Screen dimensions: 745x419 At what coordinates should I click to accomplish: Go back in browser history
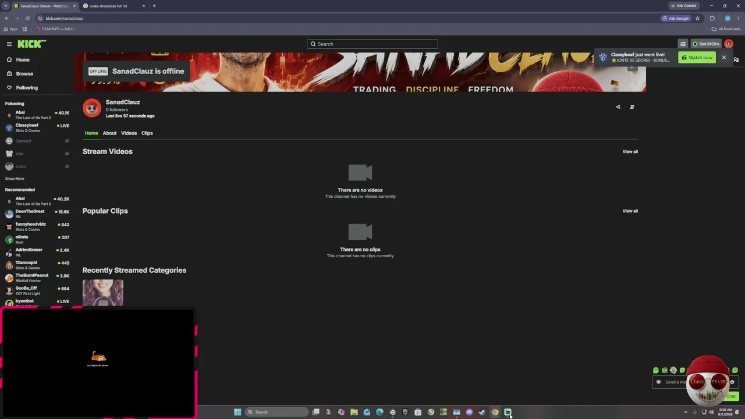tap(6, 18)
